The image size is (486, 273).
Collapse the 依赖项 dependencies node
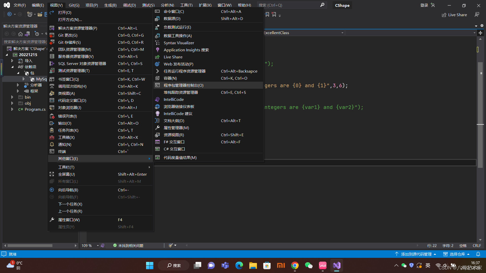click(x=12, y=67)
